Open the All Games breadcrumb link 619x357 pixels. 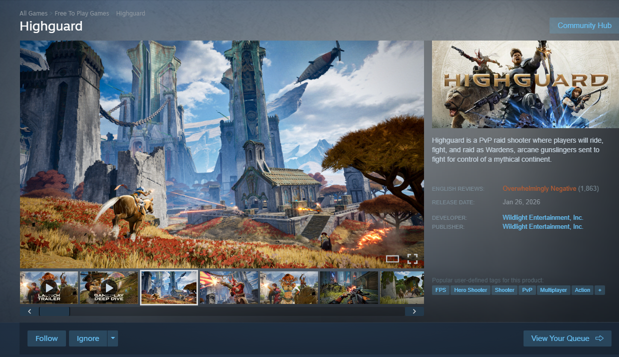[33, 14]
